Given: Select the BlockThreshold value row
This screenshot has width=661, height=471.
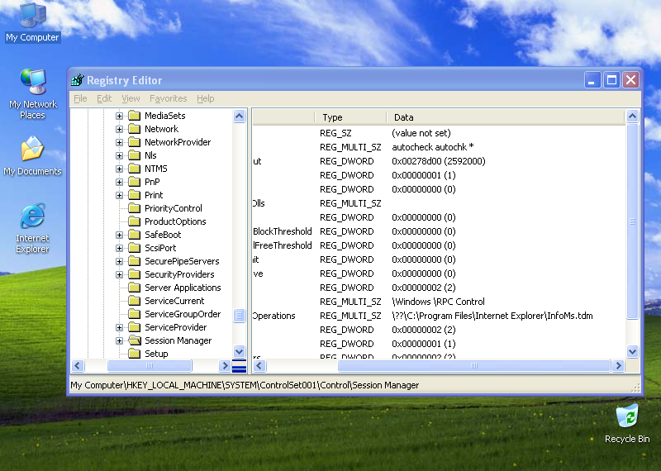Looking at the screenshot, I should point(439,231).
